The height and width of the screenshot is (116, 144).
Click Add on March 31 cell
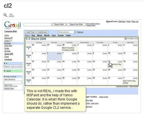coord(120,78)
